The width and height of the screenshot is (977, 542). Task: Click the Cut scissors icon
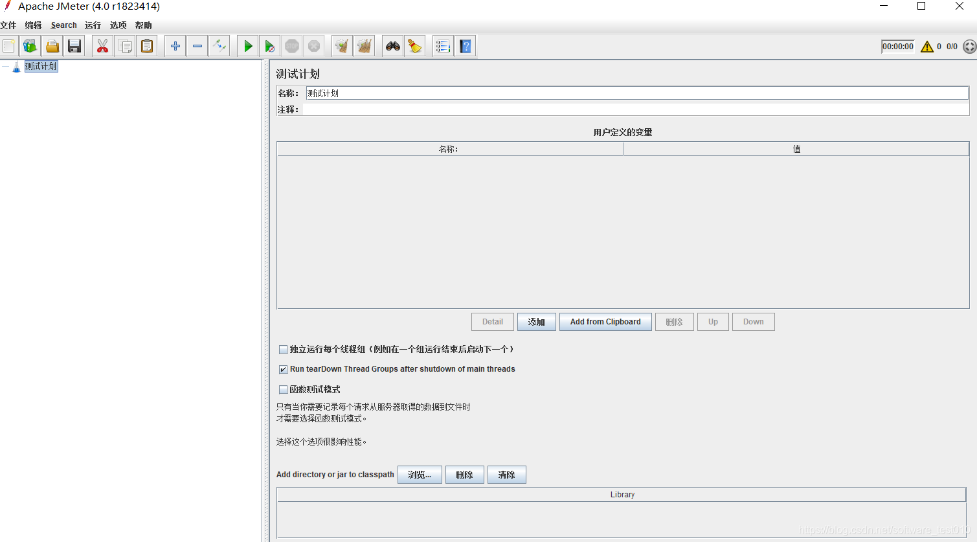[102, 46]
